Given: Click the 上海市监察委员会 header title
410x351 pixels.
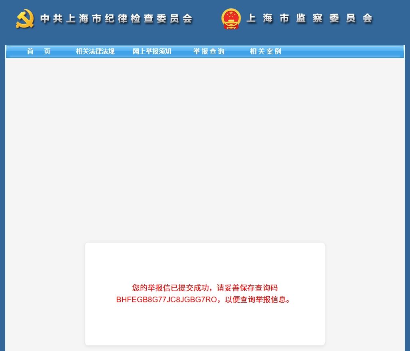Looking at the screenshot, I should pos(309,18).
